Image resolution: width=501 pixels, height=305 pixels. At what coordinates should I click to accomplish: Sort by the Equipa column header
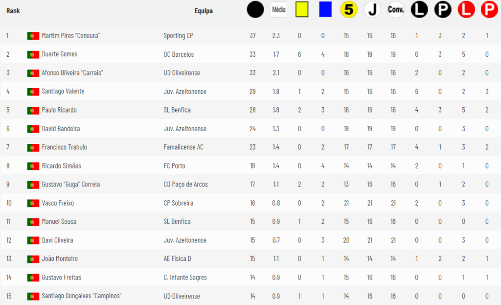204,11
